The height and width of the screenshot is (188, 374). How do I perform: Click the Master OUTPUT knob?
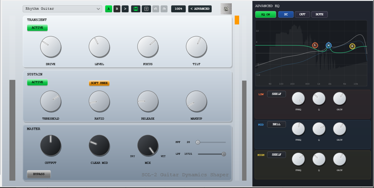tap(51, 145)
